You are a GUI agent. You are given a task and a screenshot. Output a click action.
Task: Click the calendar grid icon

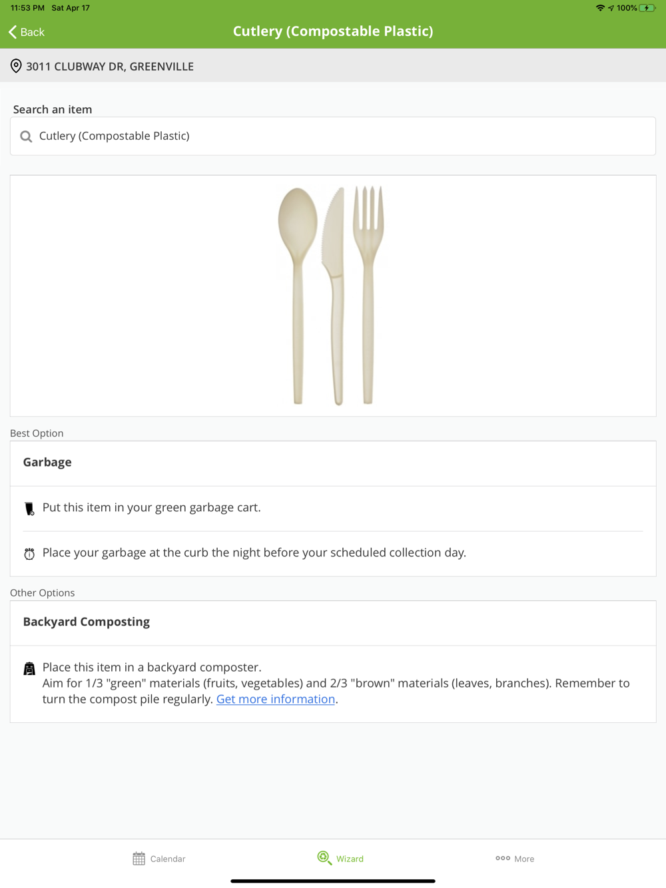pos(139,859)
